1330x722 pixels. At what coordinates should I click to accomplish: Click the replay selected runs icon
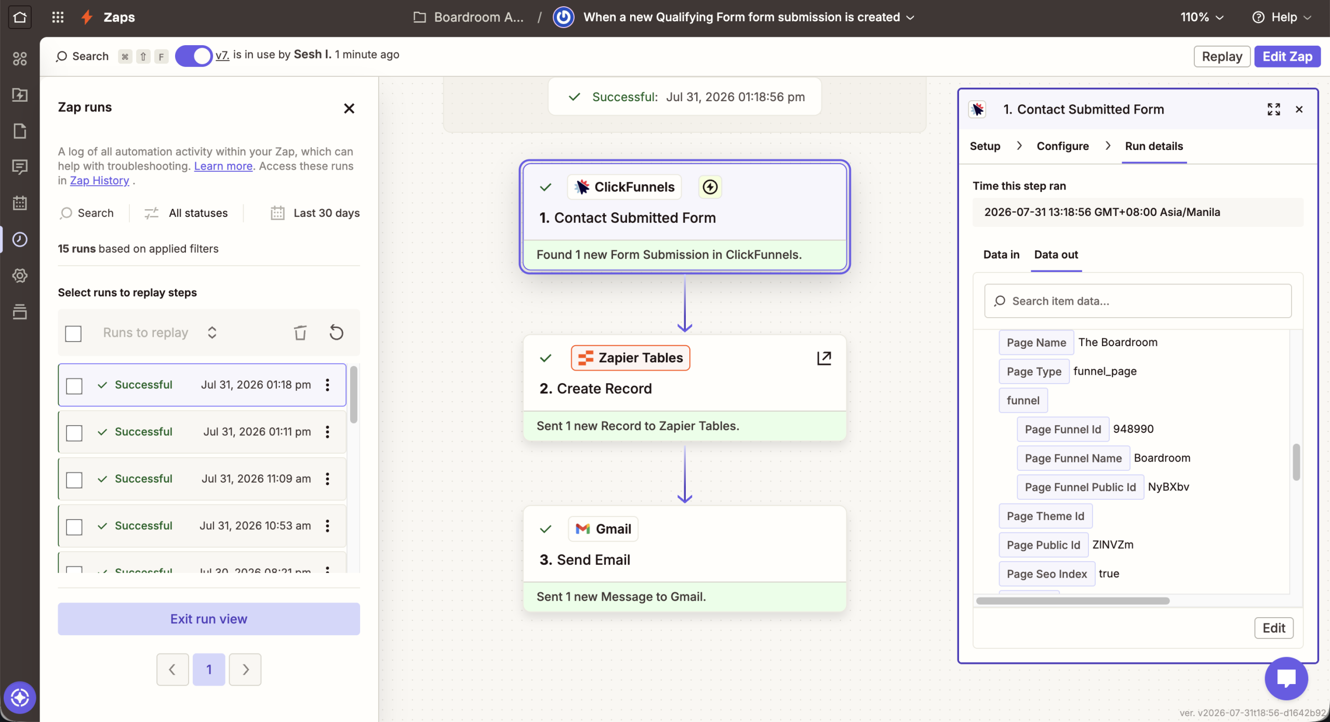pos(337,333)
